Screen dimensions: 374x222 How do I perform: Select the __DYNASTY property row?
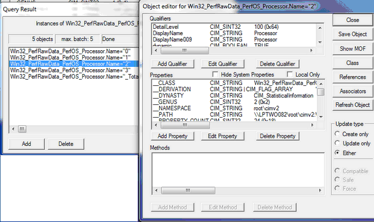pyautogui.click(x=235, y=96)
